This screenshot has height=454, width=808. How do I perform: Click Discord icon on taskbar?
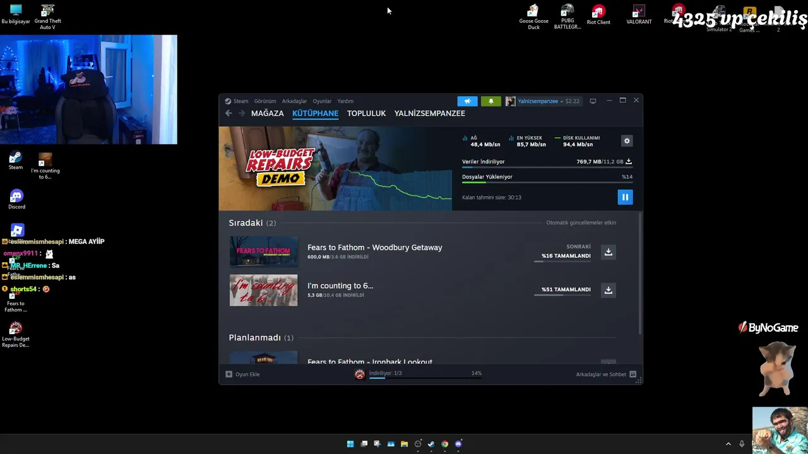[x=458, y=444]
